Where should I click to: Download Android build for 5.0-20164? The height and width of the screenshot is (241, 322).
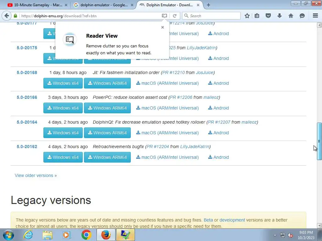pos(219,133)
